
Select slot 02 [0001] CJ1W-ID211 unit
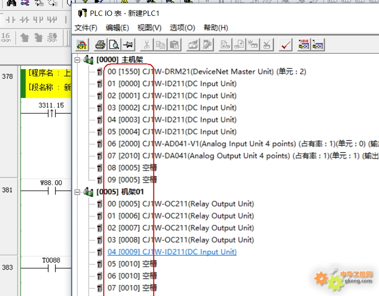172,96
